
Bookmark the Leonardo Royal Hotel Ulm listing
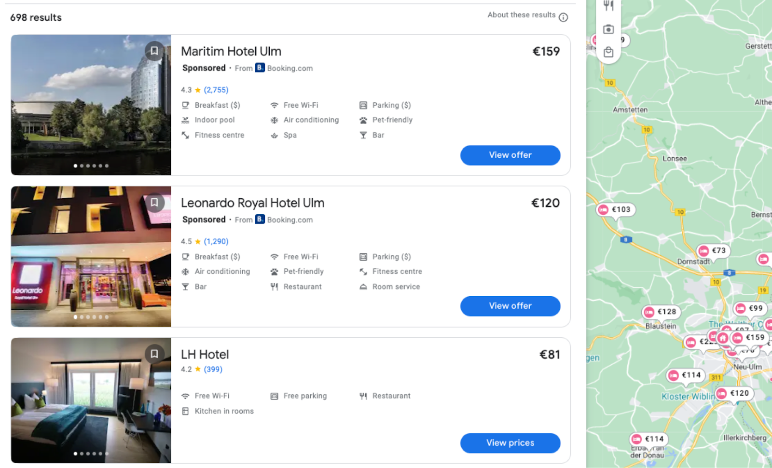click(x=154, y=202)
